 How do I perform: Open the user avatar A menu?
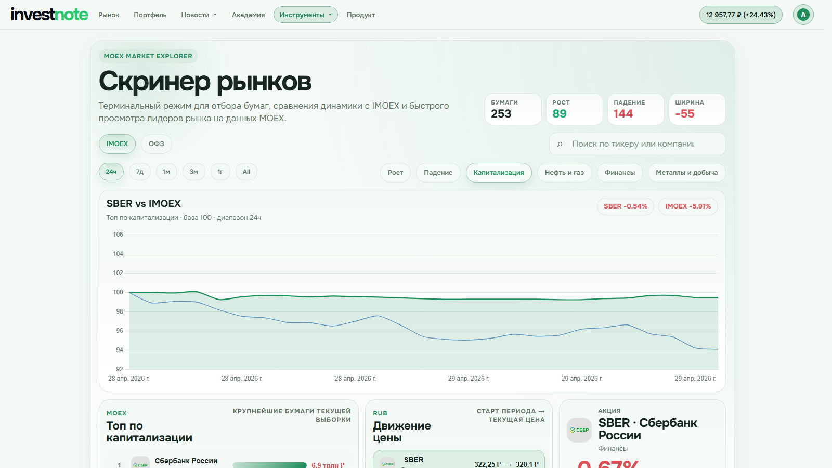803,15
